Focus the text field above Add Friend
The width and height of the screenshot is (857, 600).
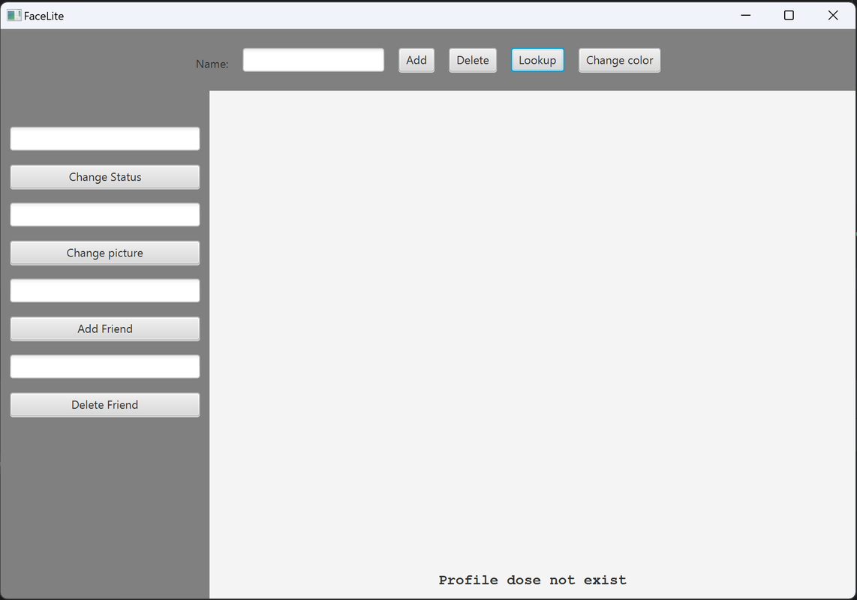(105, 291)
